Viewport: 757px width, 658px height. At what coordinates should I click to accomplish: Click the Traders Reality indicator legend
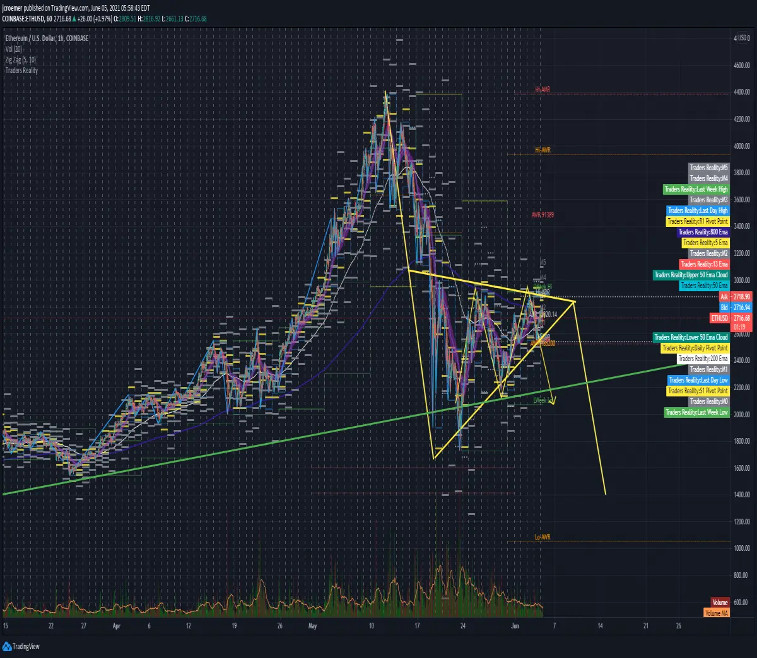[21, 71]
